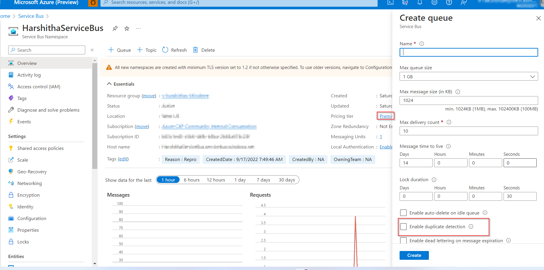544x270 pixels.
Task: Click the left menu Search box
Action: 47,50
